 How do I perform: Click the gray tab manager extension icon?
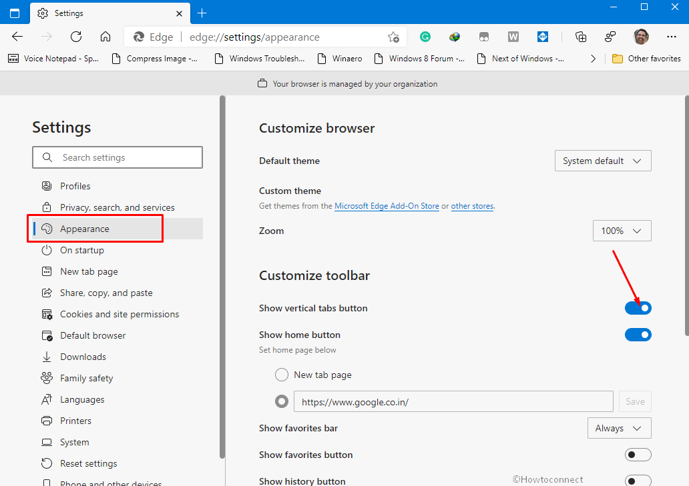pos(484,37)
